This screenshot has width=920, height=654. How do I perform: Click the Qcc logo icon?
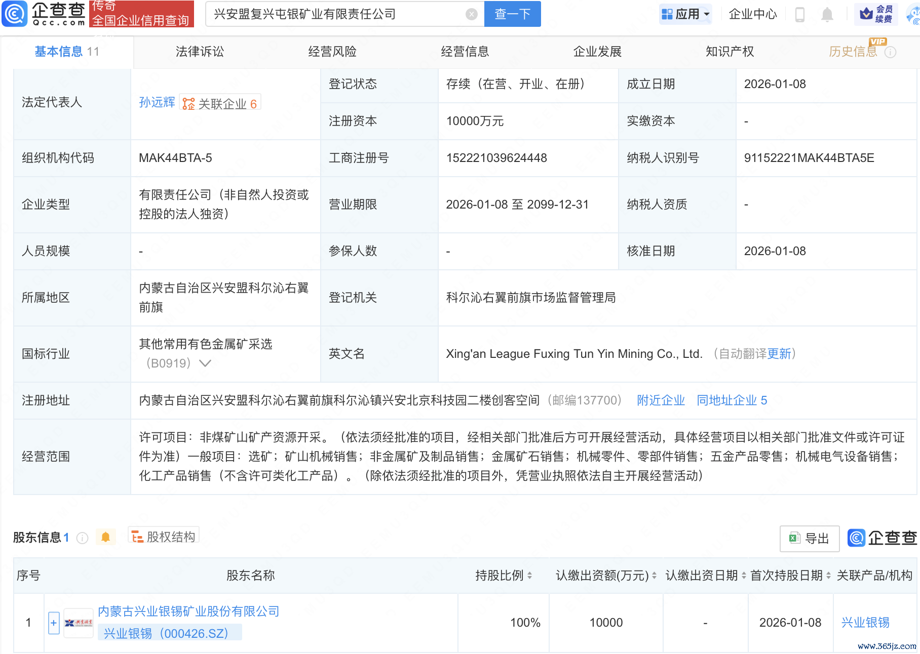[x=15, y=14]
